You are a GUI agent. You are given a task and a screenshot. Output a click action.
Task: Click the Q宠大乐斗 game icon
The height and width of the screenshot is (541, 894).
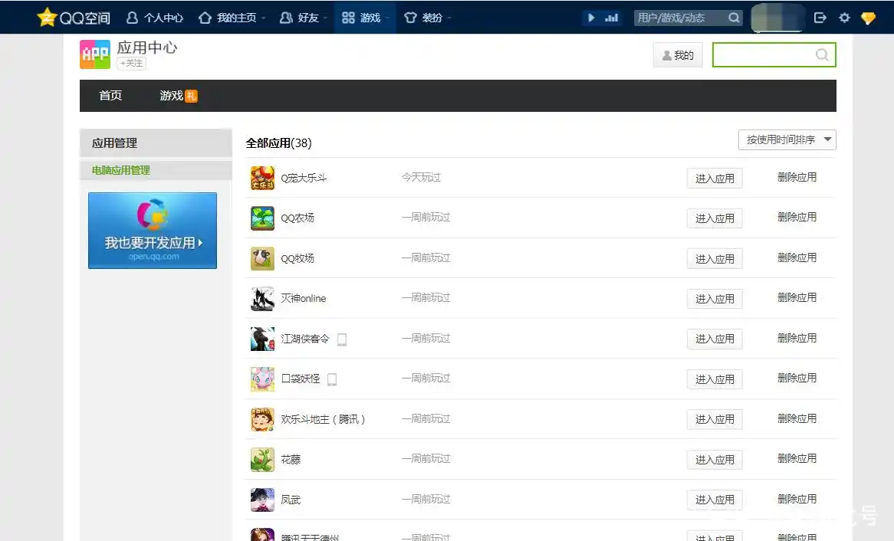(262, 179)
